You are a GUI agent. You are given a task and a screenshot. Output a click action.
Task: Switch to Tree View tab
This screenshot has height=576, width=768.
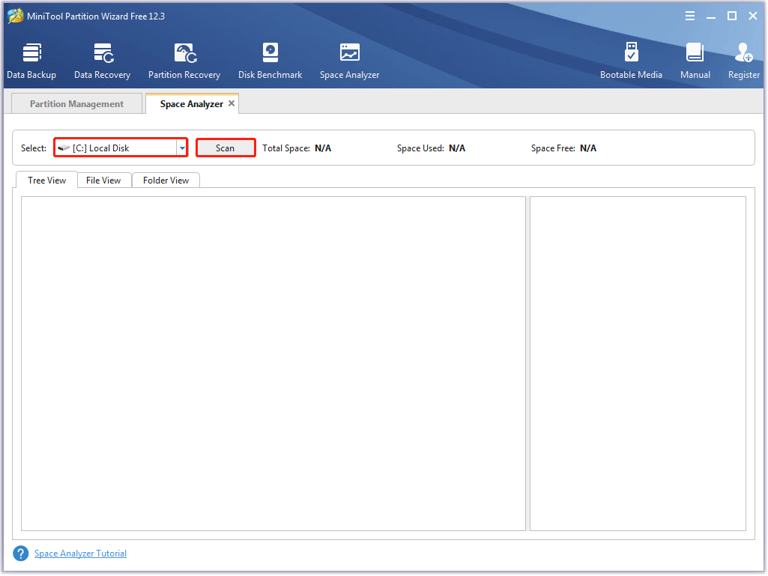[x=46, y=181]
